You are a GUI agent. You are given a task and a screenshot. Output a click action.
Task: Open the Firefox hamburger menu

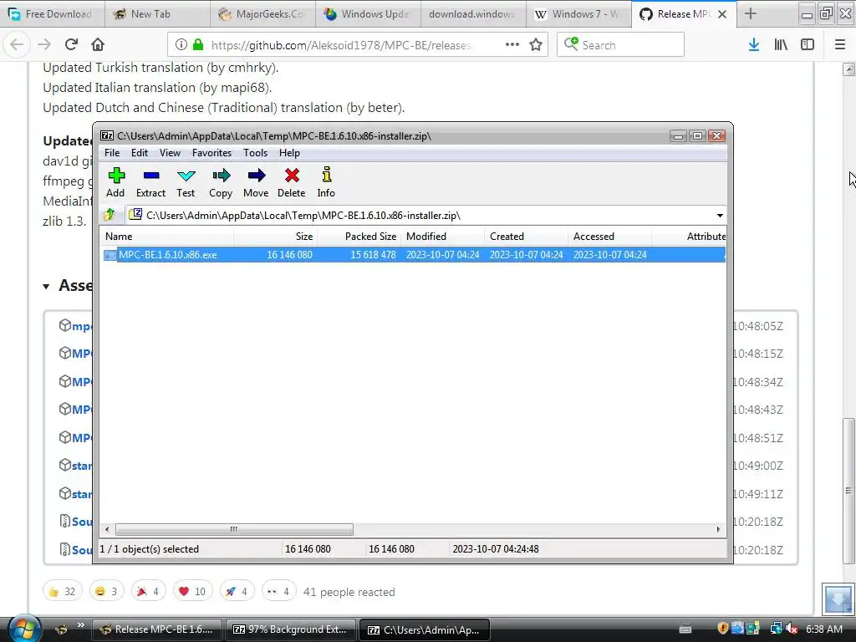[x=840, y=44]
